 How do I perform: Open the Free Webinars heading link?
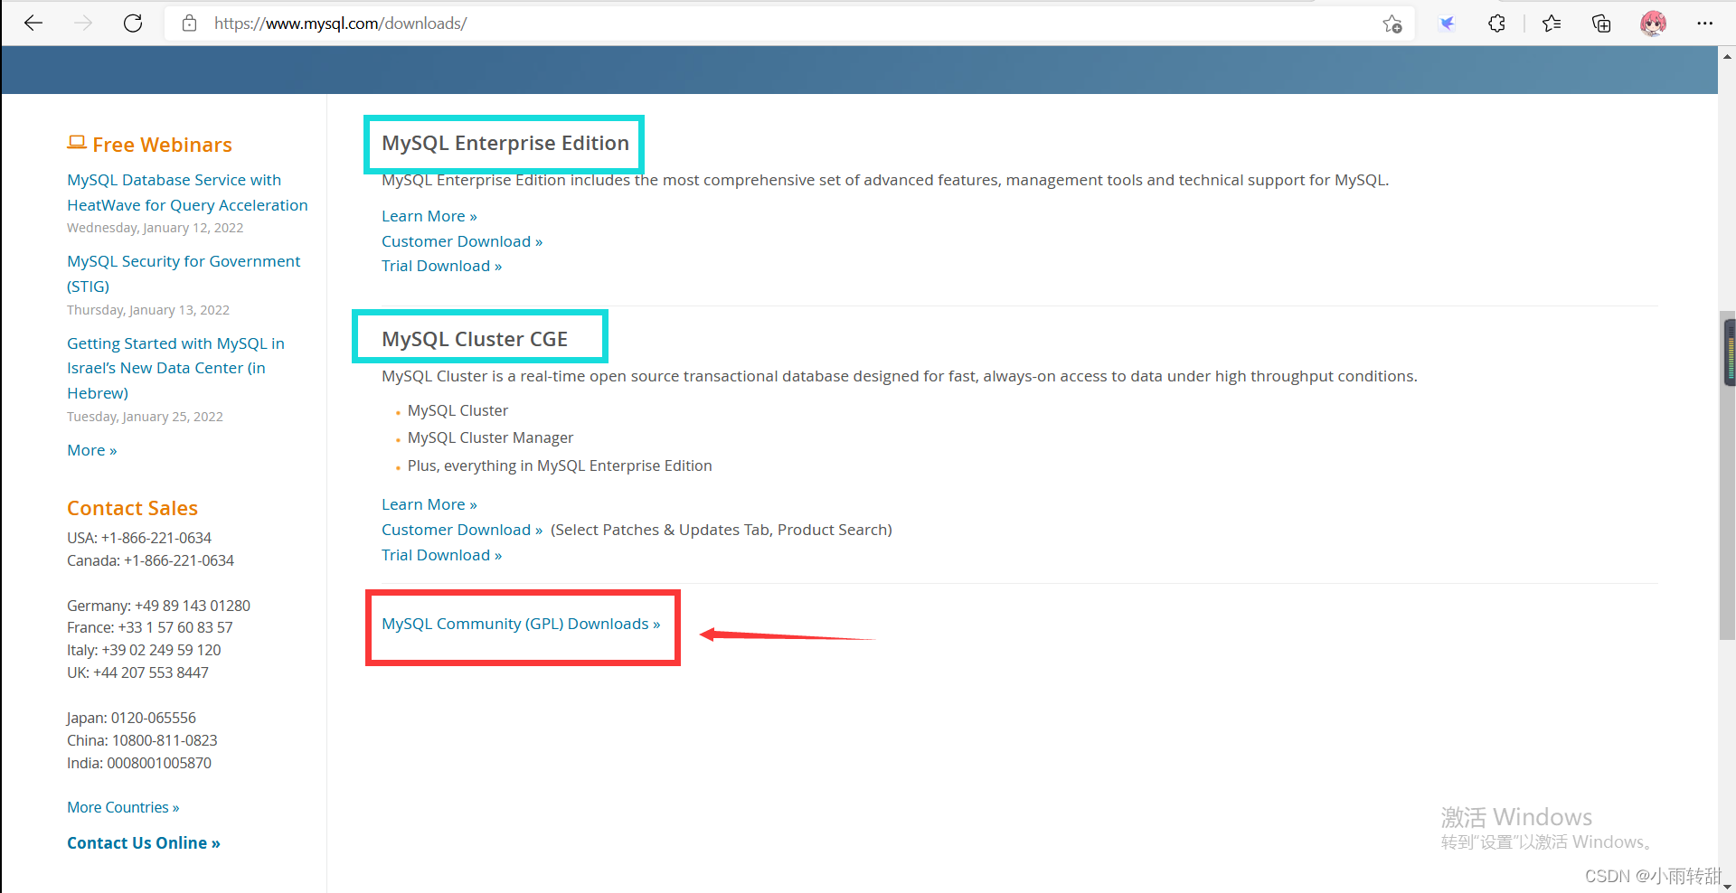point(162,145)
